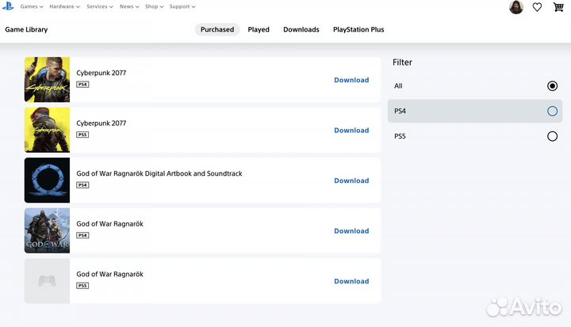Expand the Services dropdown menu
This screenshot has height=327, width=571.
pos(99,6)
